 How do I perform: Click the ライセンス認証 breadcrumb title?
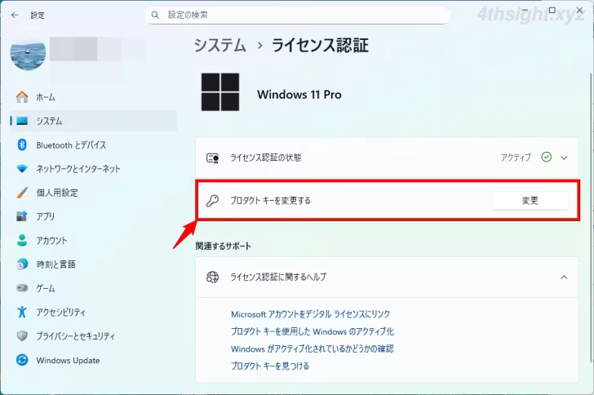coord(320,46)
